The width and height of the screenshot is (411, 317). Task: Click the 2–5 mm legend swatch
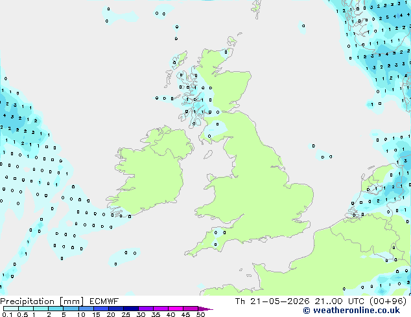[56, 309]
